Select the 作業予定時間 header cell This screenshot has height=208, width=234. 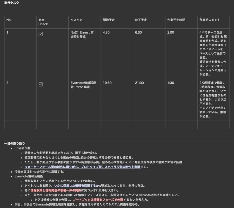[181, 22]
